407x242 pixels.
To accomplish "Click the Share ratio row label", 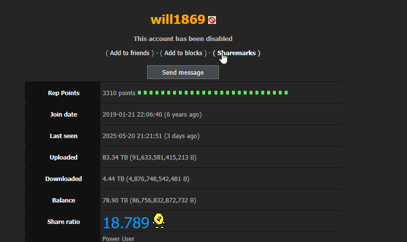I will click(x=63, y=222).
